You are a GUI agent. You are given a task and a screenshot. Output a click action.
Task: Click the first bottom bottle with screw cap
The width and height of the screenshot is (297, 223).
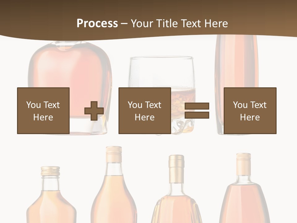[51, 204]
